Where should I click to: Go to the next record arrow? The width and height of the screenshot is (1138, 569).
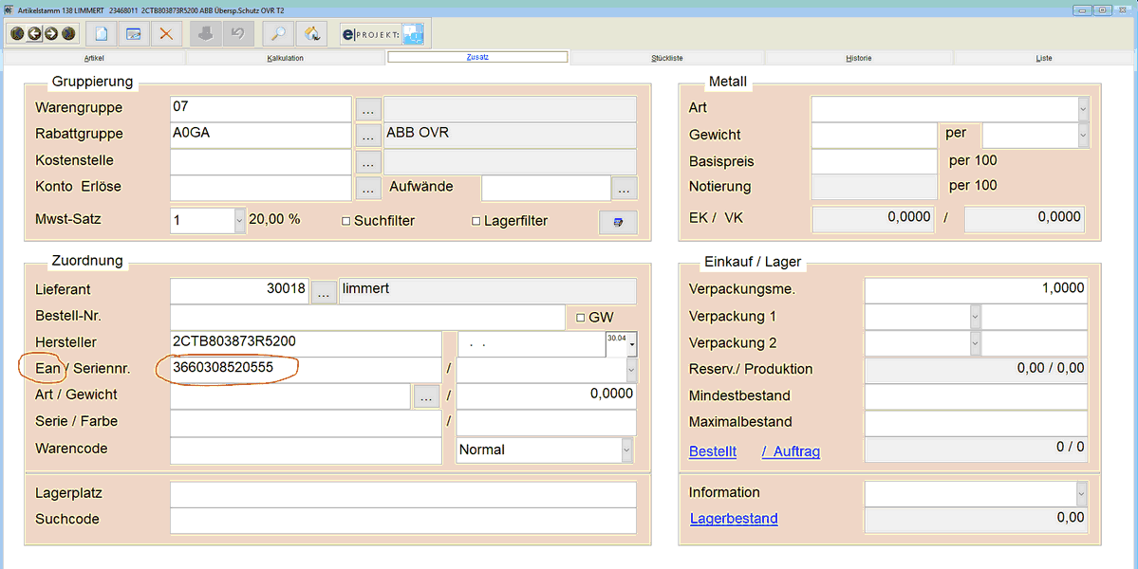(x=51, y=34)
